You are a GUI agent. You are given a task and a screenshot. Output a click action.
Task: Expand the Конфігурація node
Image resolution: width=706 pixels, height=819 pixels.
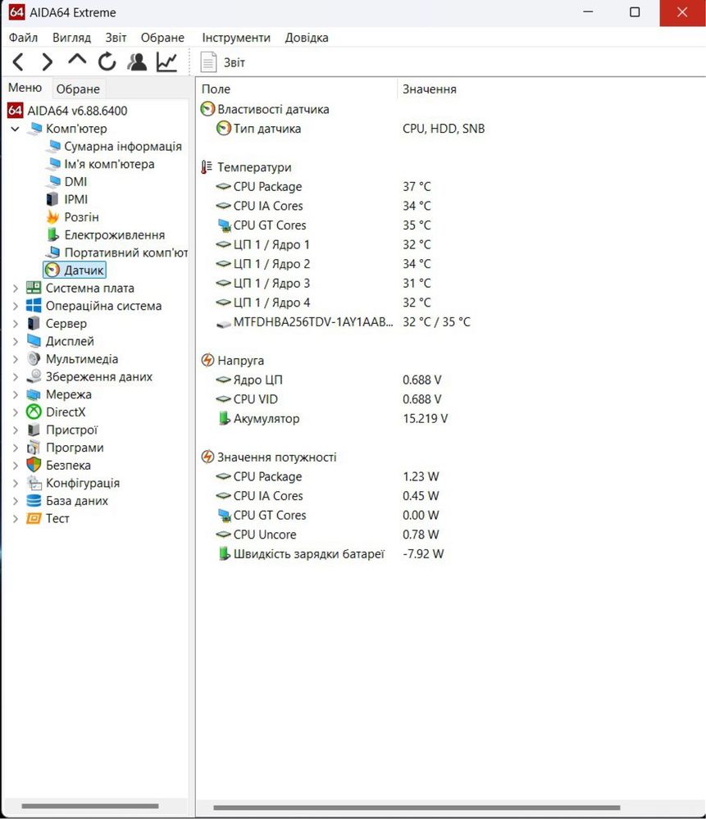pyautogui.click(x=15, y=483)
